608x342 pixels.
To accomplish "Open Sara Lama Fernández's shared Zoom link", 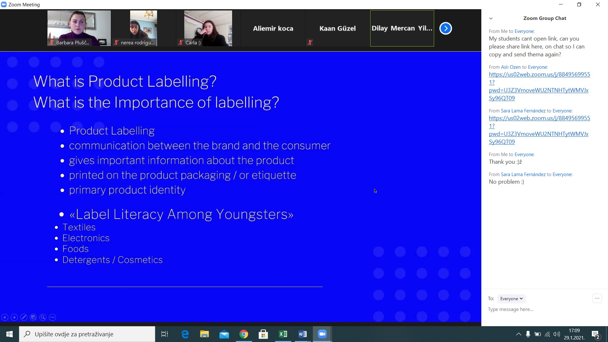I will click(x=539, y=130).
